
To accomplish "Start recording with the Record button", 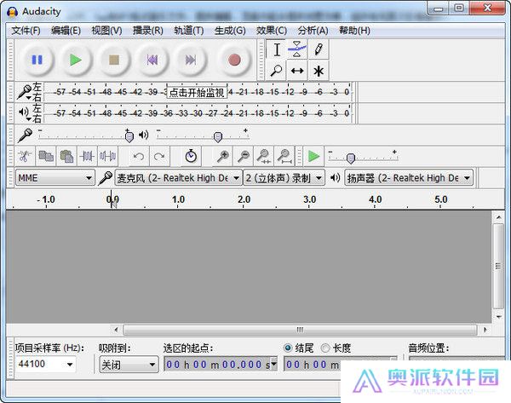I will point(234,60).
